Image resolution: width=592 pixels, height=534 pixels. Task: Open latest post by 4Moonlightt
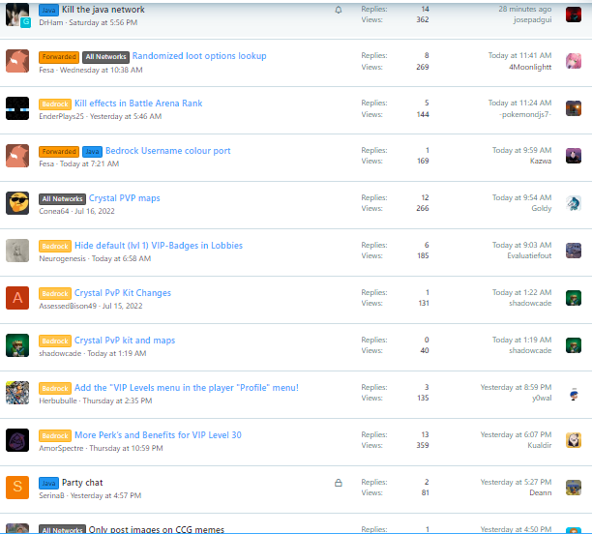click(x=519, y=55)
